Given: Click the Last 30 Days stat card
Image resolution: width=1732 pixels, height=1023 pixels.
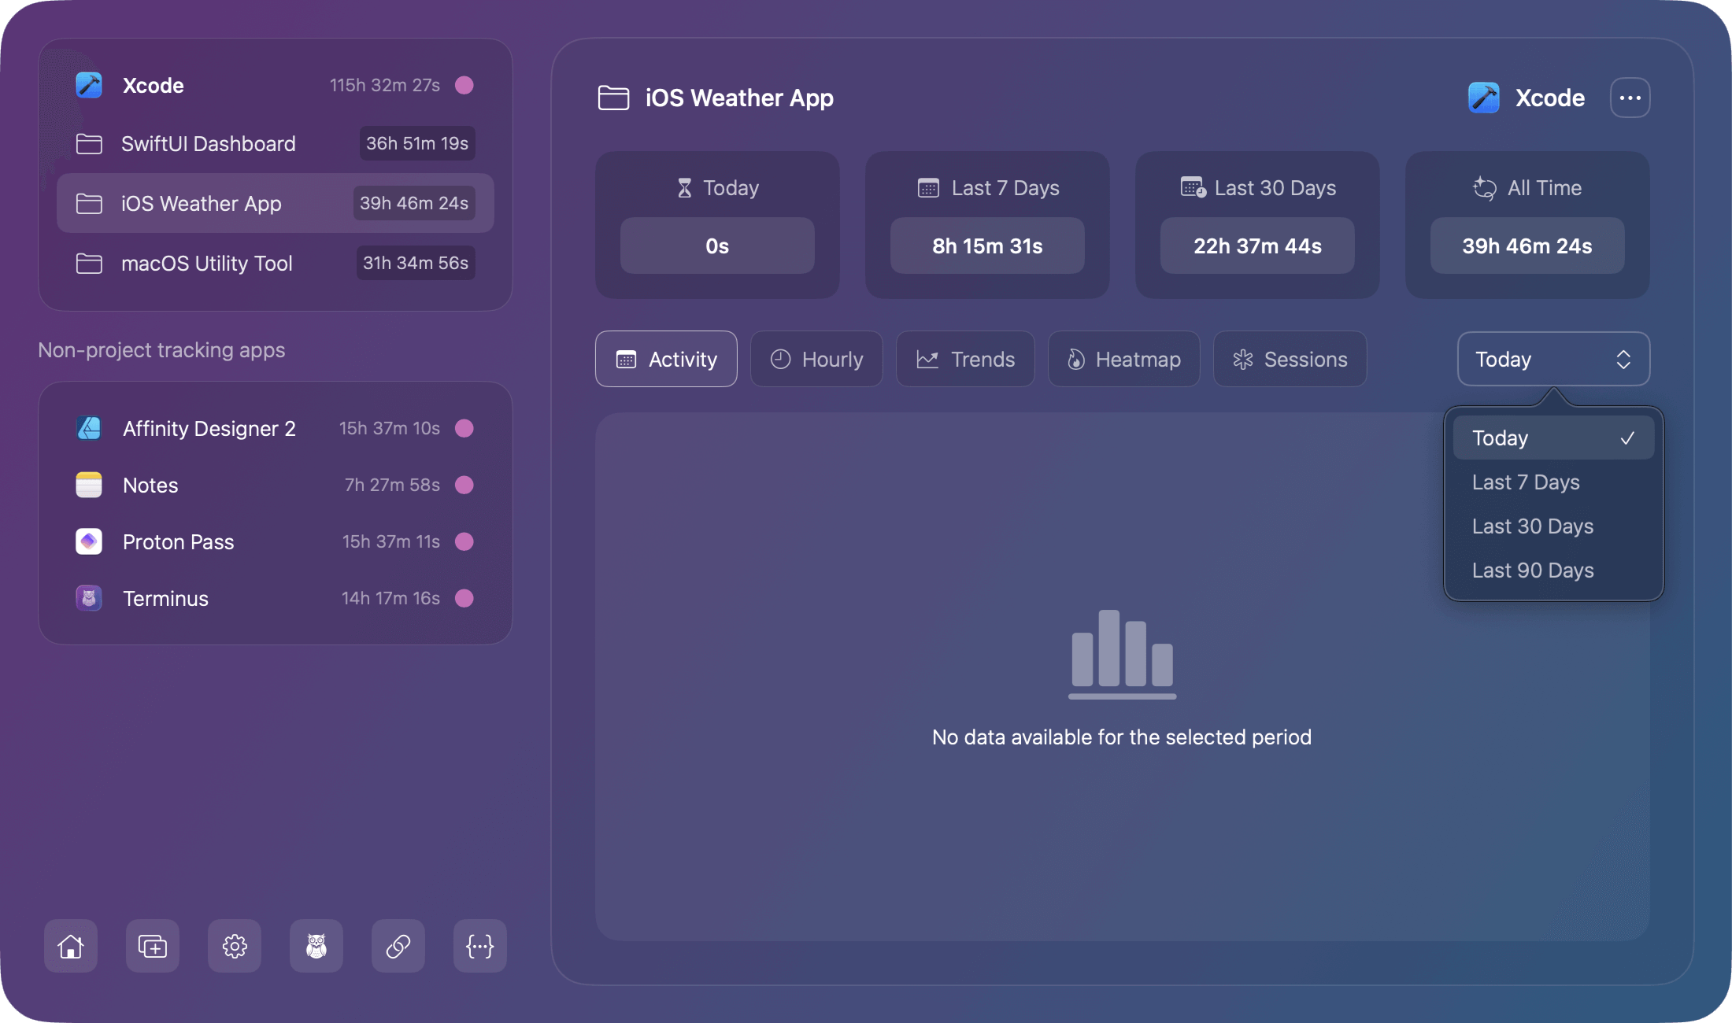Looking at the screenshot, I should pos(1256,225).
